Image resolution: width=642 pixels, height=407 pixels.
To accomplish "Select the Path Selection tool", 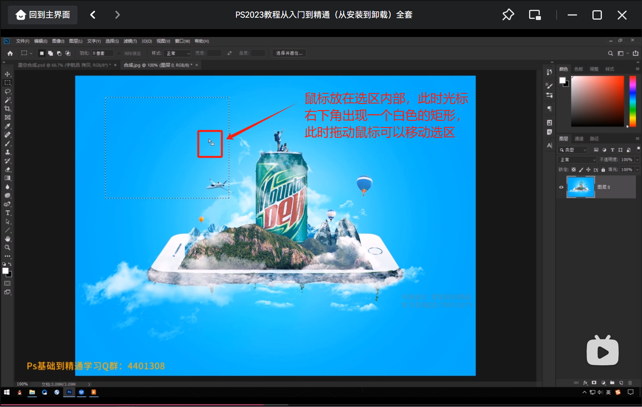I will click(7, 221).
